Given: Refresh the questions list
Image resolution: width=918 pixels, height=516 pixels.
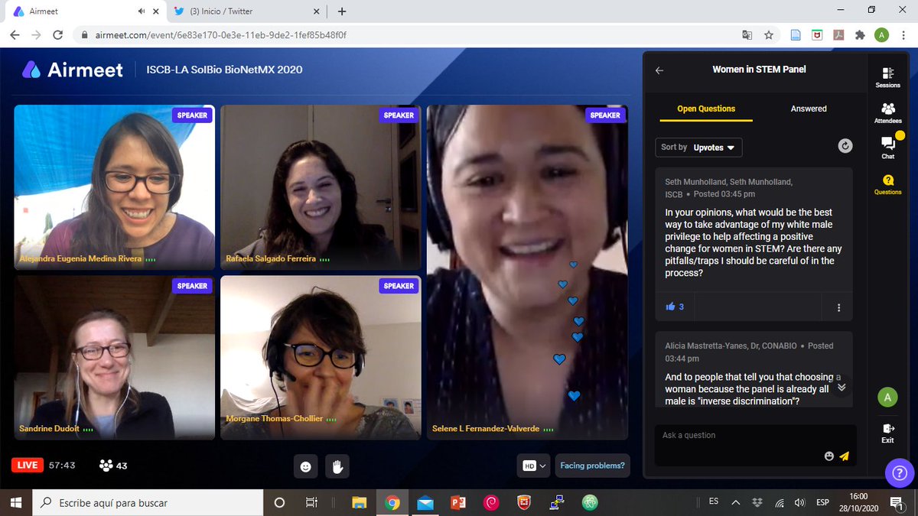Looking at the screenshot, I should click(845, 146).
